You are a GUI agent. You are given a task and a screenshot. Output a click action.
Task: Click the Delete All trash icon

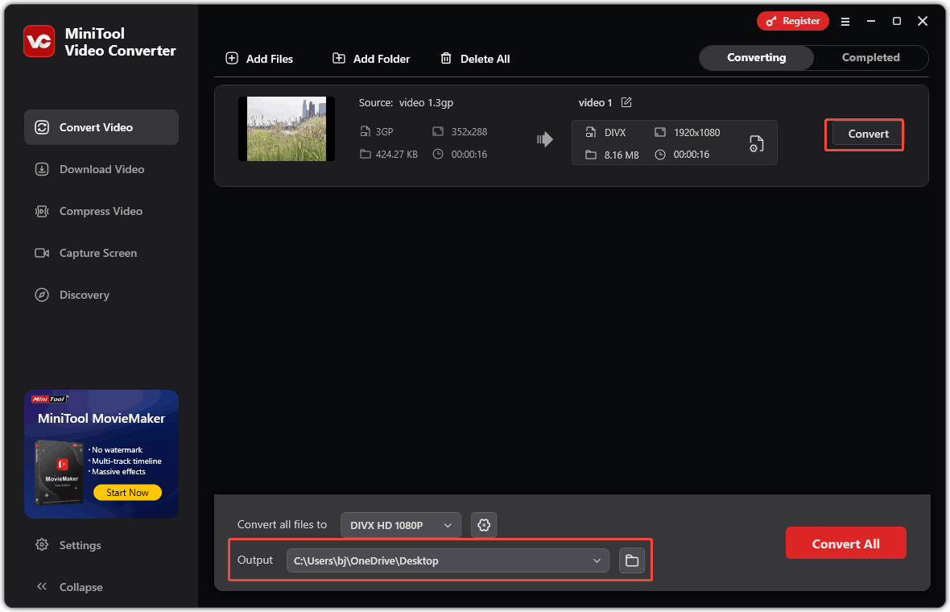pos(446,58)
